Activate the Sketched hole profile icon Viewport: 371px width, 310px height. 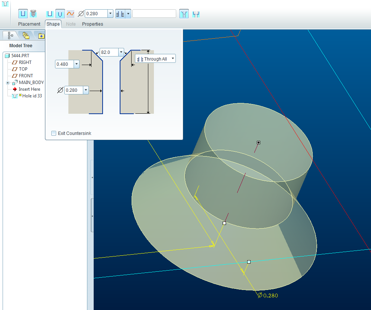(70, 13)
